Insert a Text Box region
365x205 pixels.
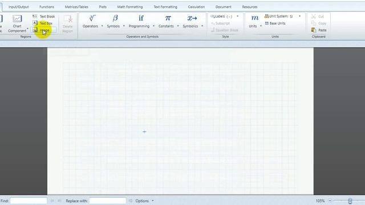pos(43,23)
